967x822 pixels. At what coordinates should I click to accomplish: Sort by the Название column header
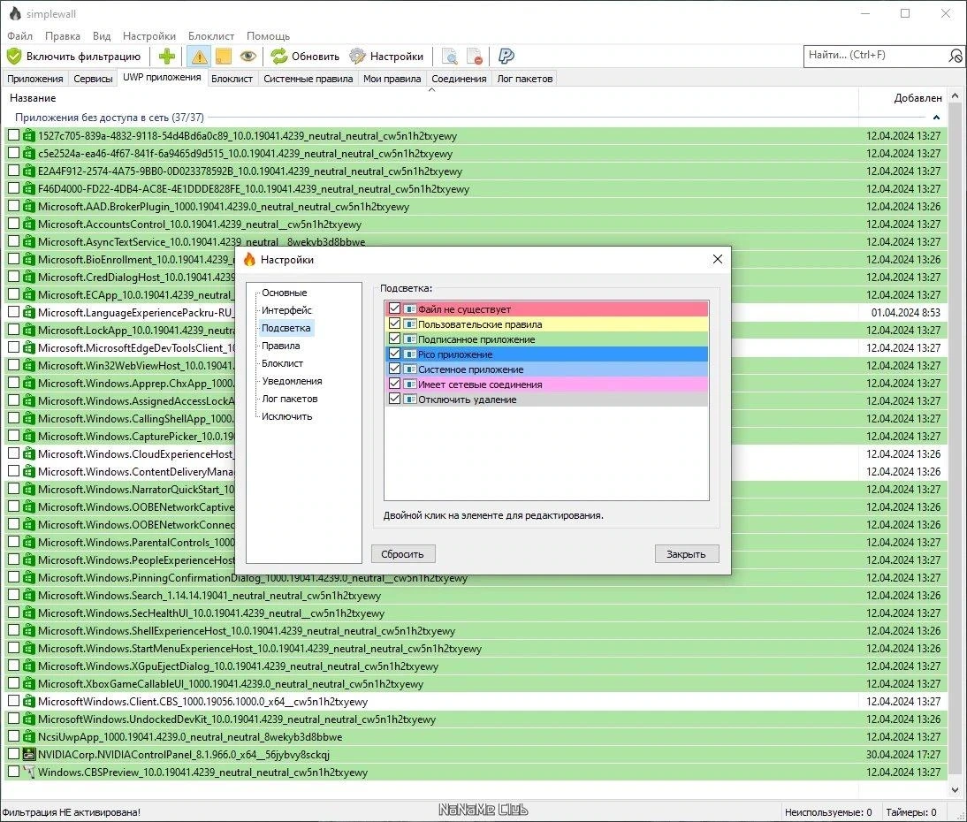(x=430, y=97)
